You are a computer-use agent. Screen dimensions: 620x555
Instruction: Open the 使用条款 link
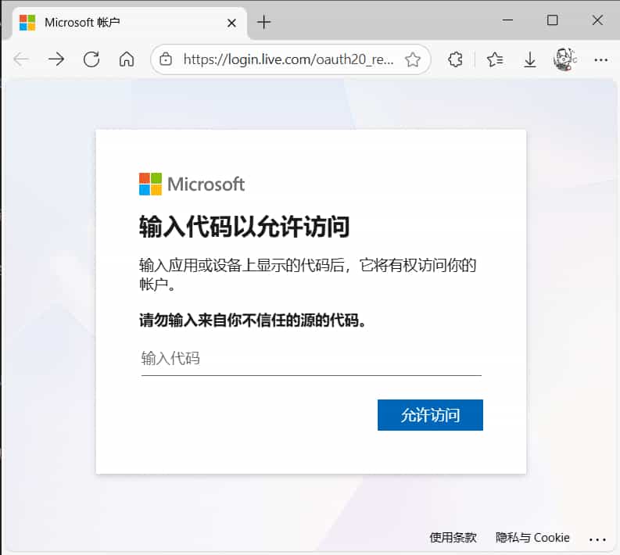tap(453, 538)
